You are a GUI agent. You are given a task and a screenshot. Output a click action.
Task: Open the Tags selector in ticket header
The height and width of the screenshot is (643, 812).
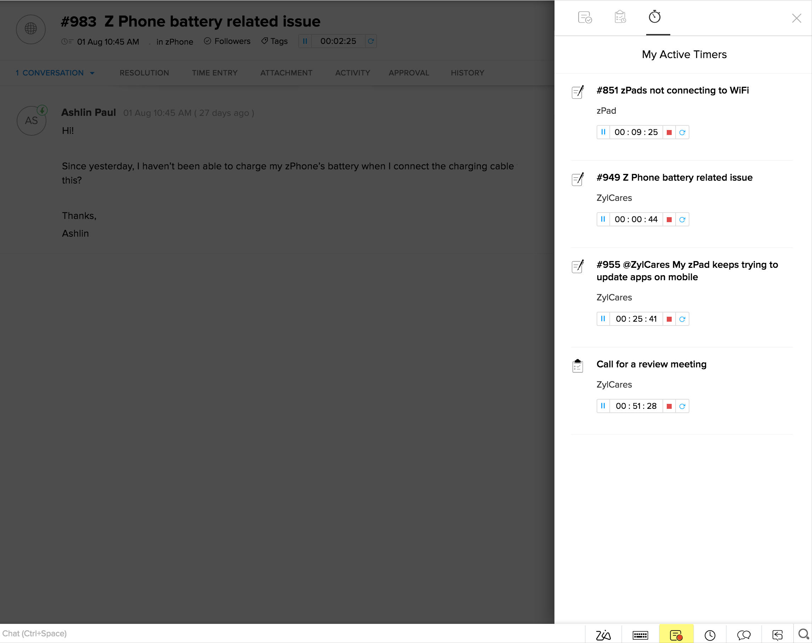click(275, 41)
